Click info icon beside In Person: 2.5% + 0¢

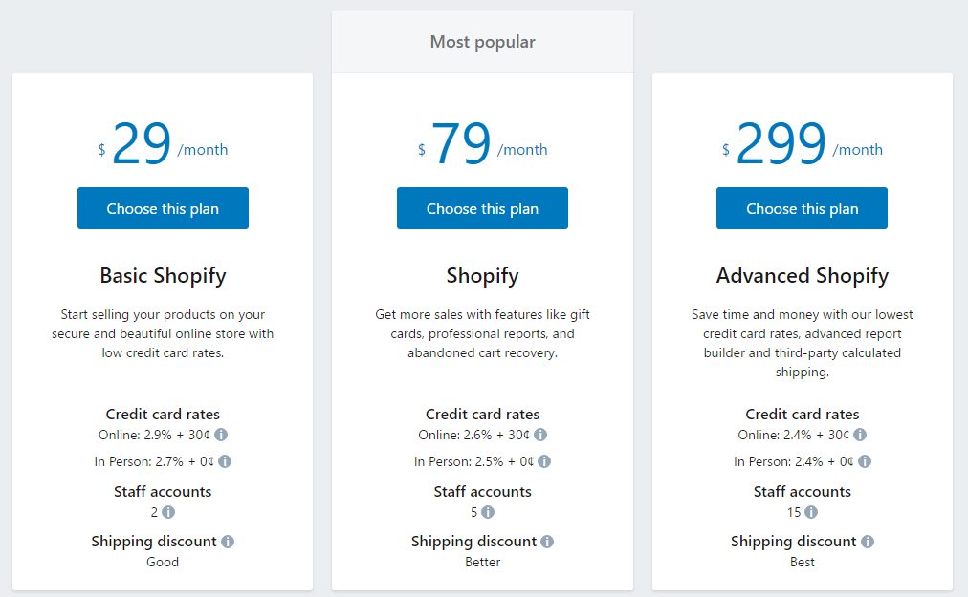[x=544, y=461]
